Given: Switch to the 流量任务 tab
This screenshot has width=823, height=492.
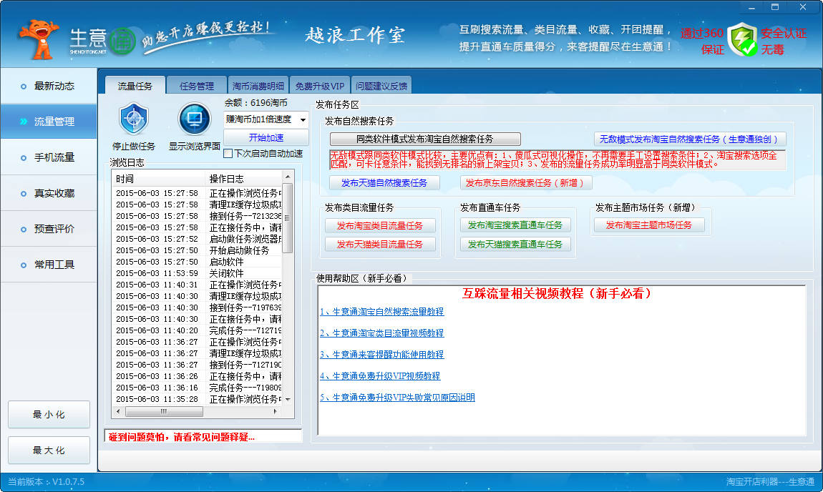Looking at the screenshot, I should coord(135,86).
